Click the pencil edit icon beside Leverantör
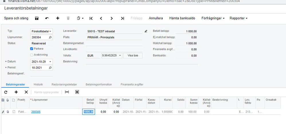The image size is (286, 134). 146,31
